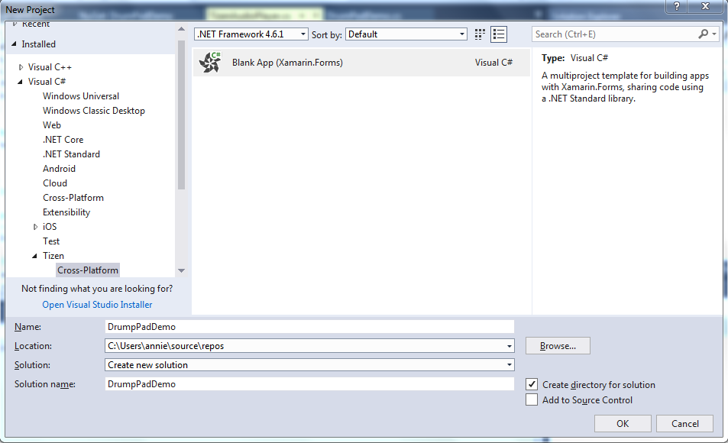Screen dimensions: 728x443
Task: Click the Blank App Xamarin.Forms template icon
Action: tap(210, 63)
